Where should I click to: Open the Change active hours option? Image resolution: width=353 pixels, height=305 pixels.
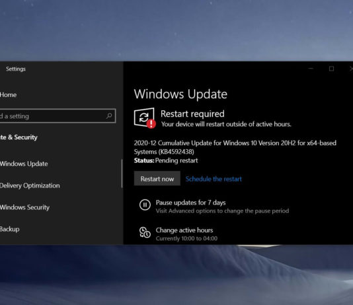click(184, 230)
